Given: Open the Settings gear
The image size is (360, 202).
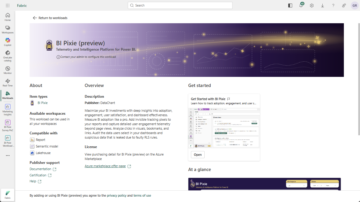Looking at the screenshot, I should tap(312, 5).
